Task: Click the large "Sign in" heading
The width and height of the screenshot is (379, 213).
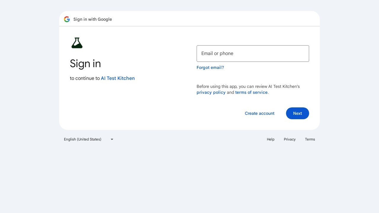Action: click(85, 64)
